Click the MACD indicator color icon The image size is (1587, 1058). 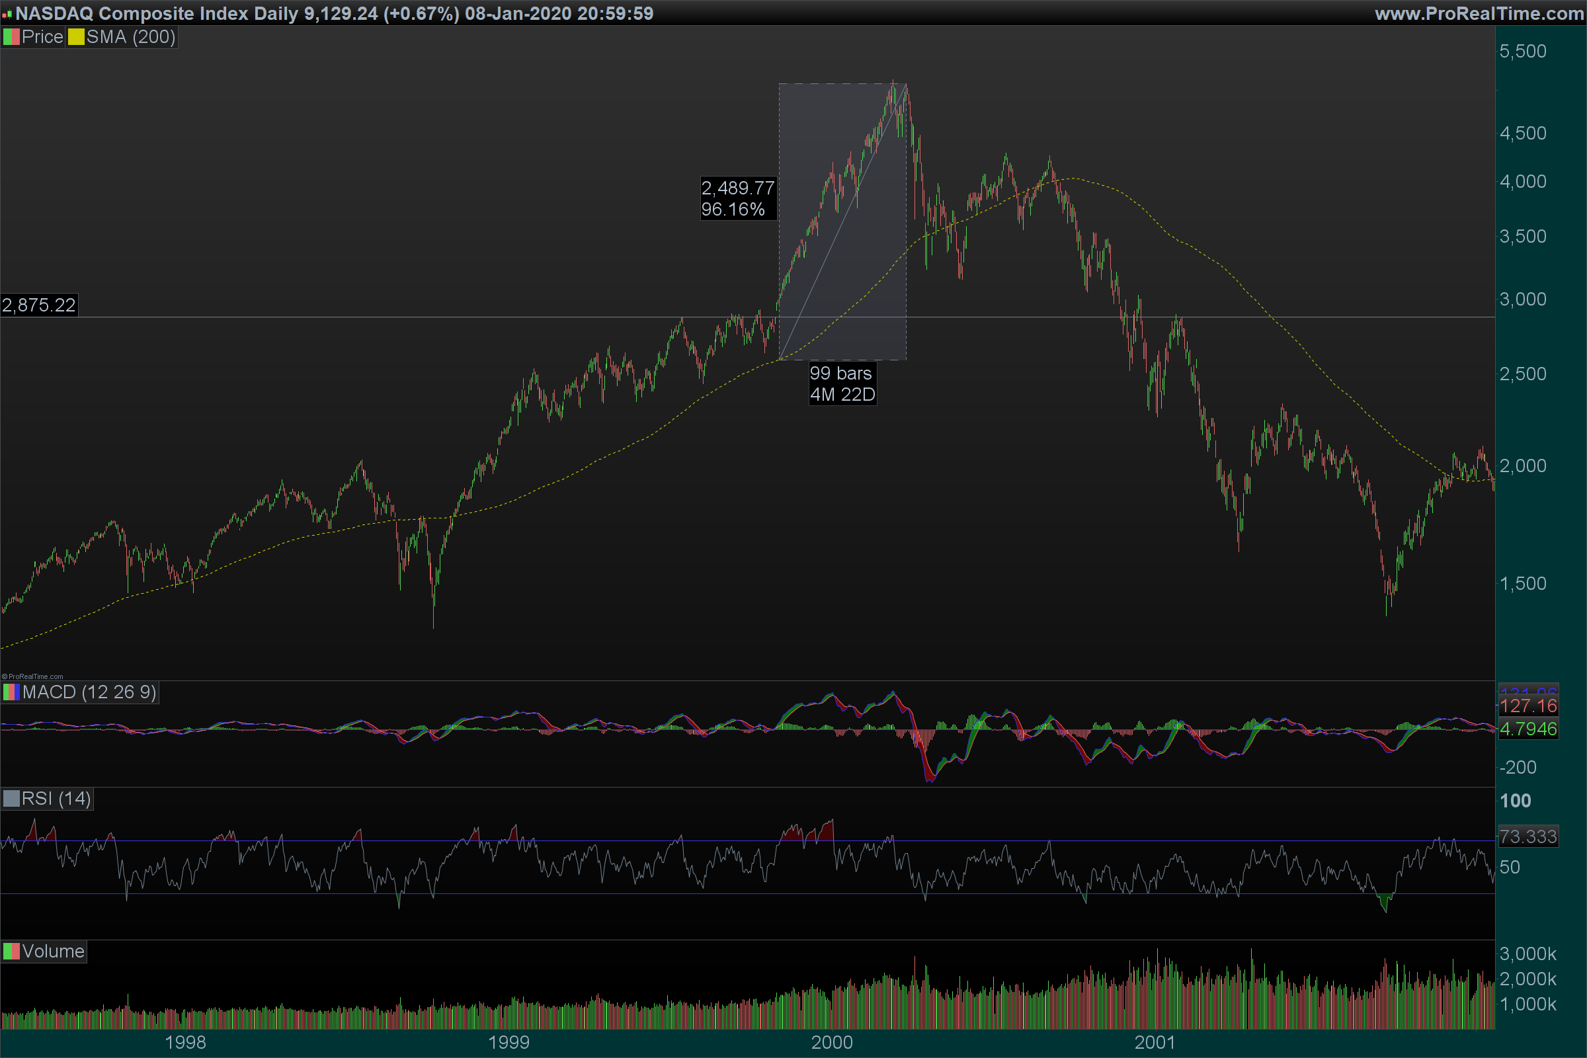[x=11, y=692]
